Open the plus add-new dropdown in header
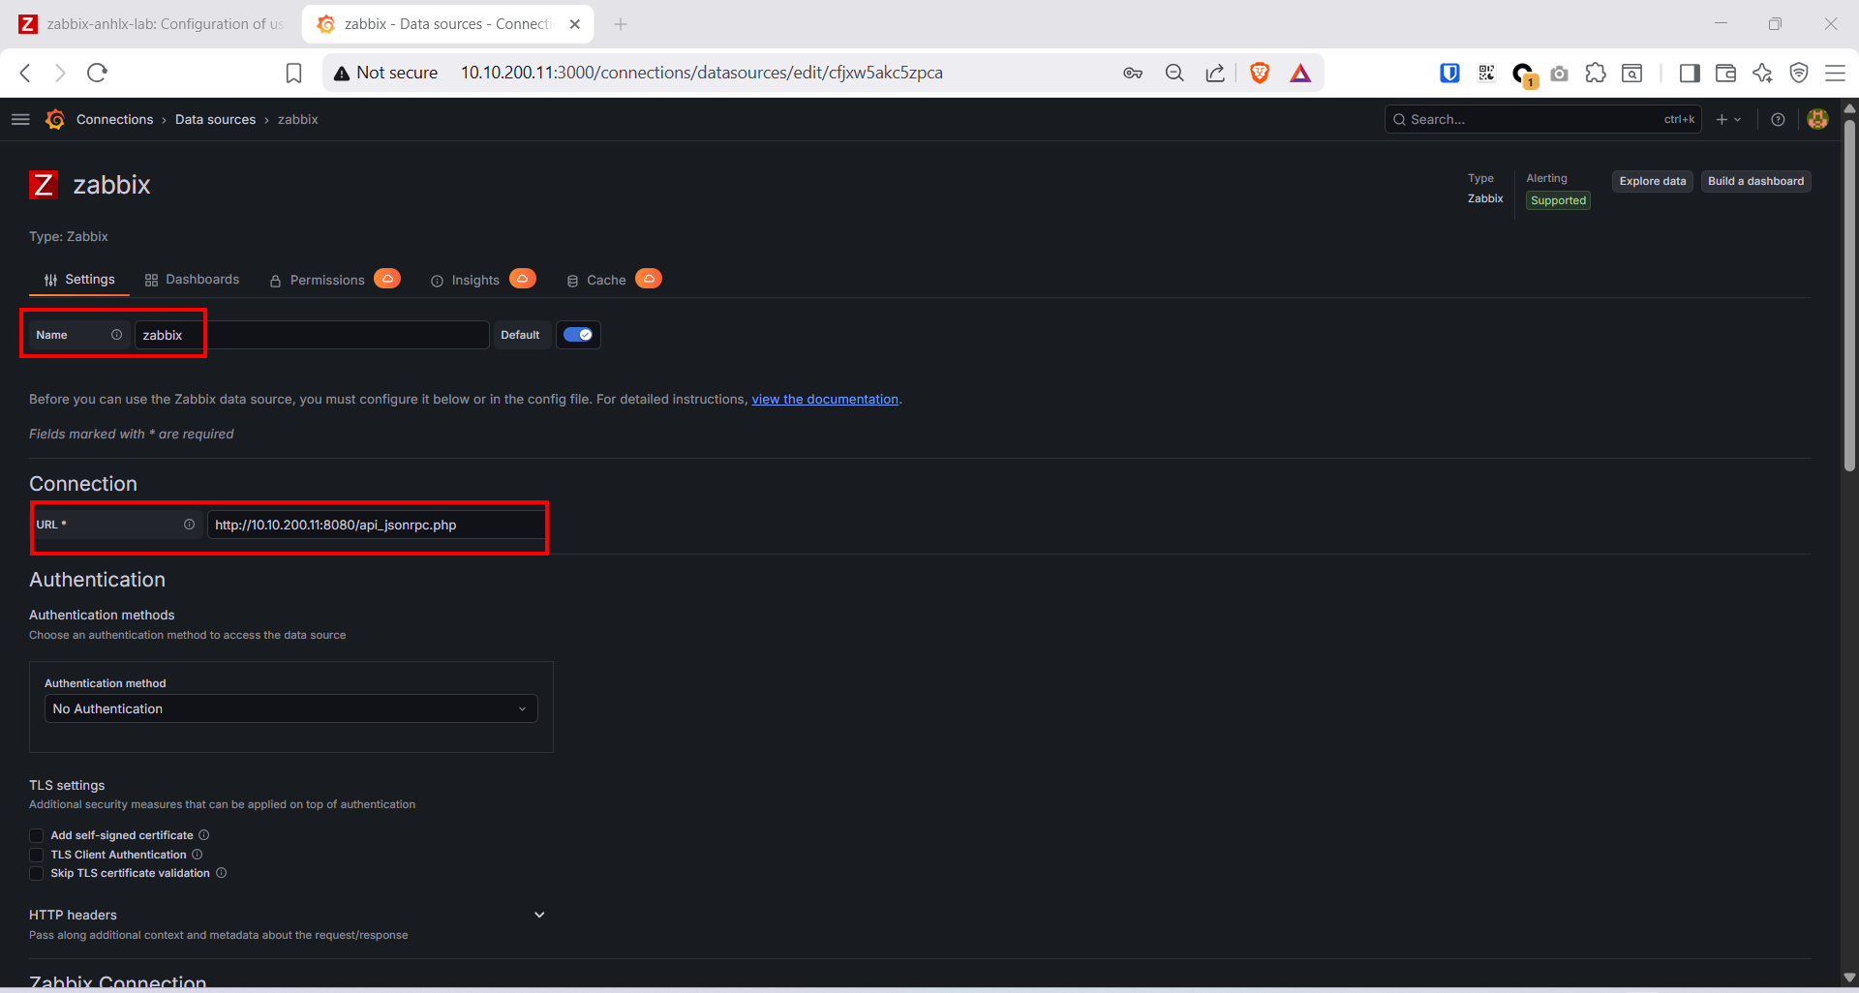The height and width of the screenshot is (993, 1859). click(x=1727, y=119)
